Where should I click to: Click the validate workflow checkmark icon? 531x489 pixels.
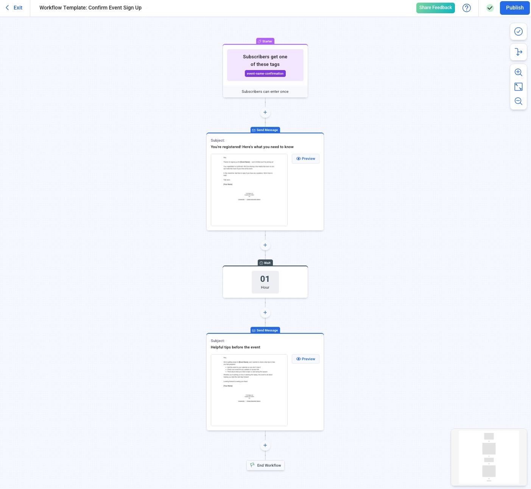[x=518, y=31]
